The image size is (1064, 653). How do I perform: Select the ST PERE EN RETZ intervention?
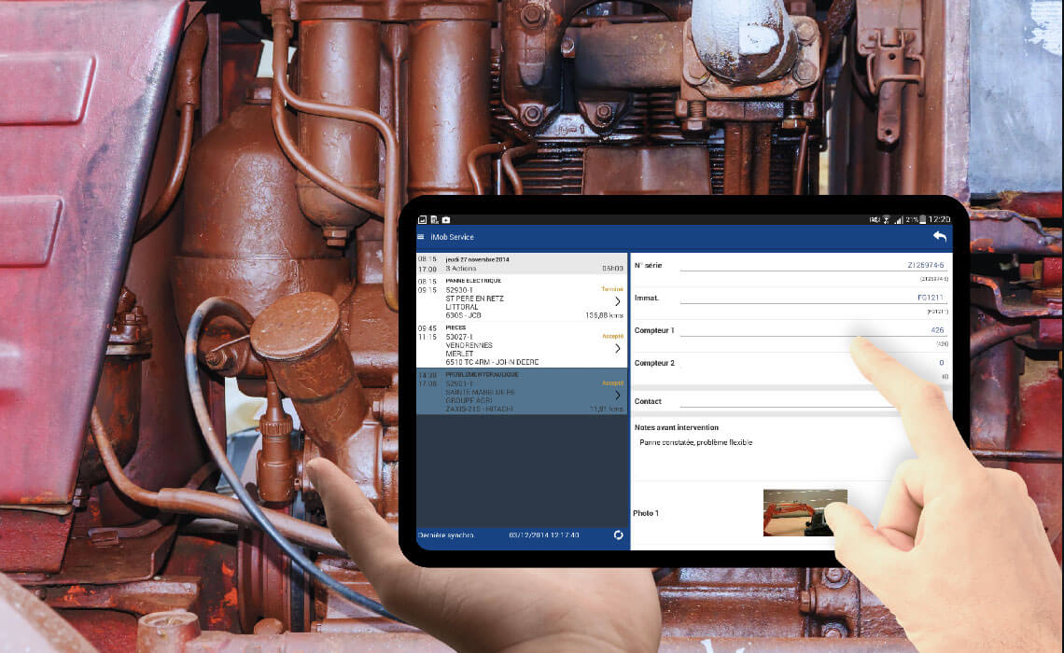[522, 298]
